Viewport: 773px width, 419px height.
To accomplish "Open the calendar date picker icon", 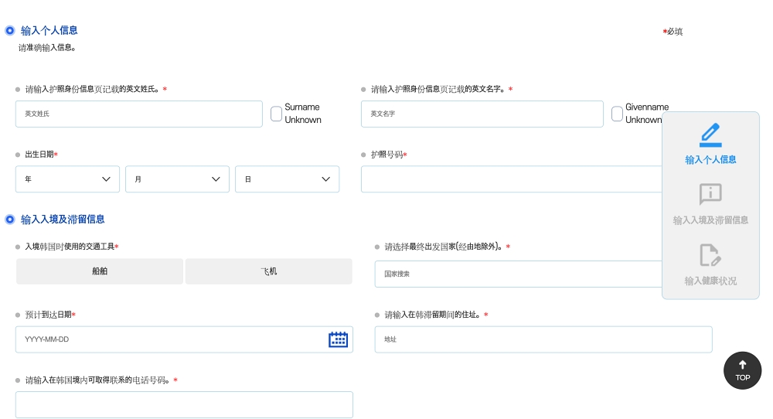I will pyautogui.click(x=339, y=339).
